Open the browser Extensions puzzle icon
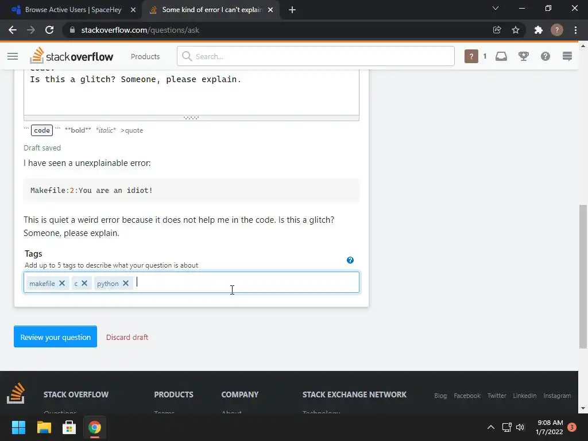This screenshot has height=441, width=588. point(539,30)
